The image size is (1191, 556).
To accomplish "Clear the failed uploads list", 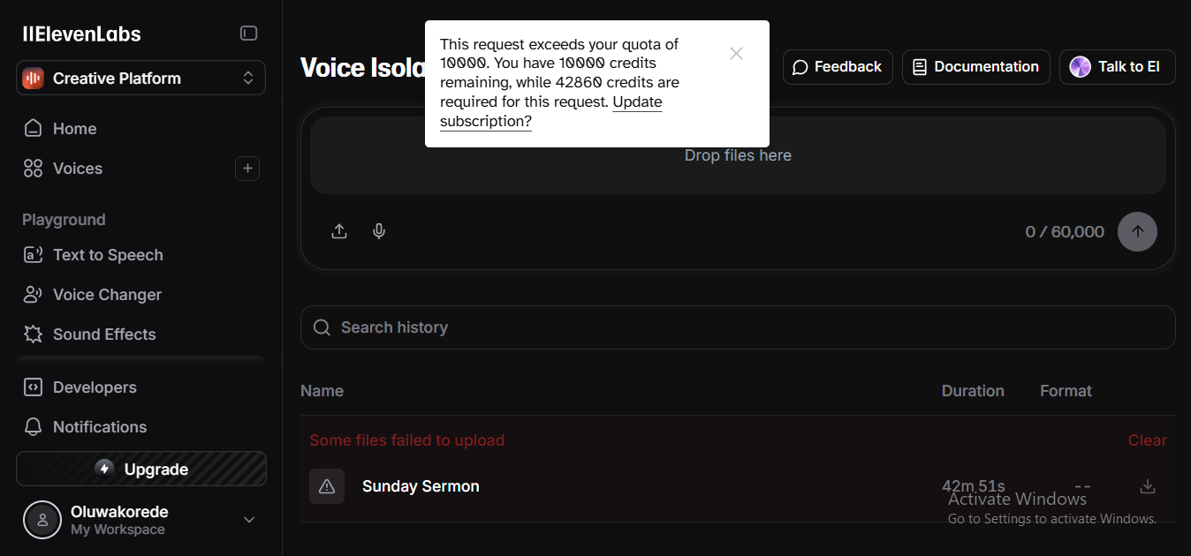I will [1147, 440].
